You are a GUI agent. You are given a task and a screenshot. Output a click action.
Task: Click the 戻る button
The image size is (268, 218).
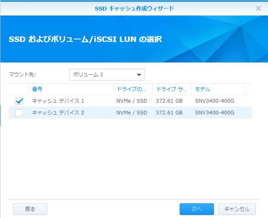[x=30, y=209]
